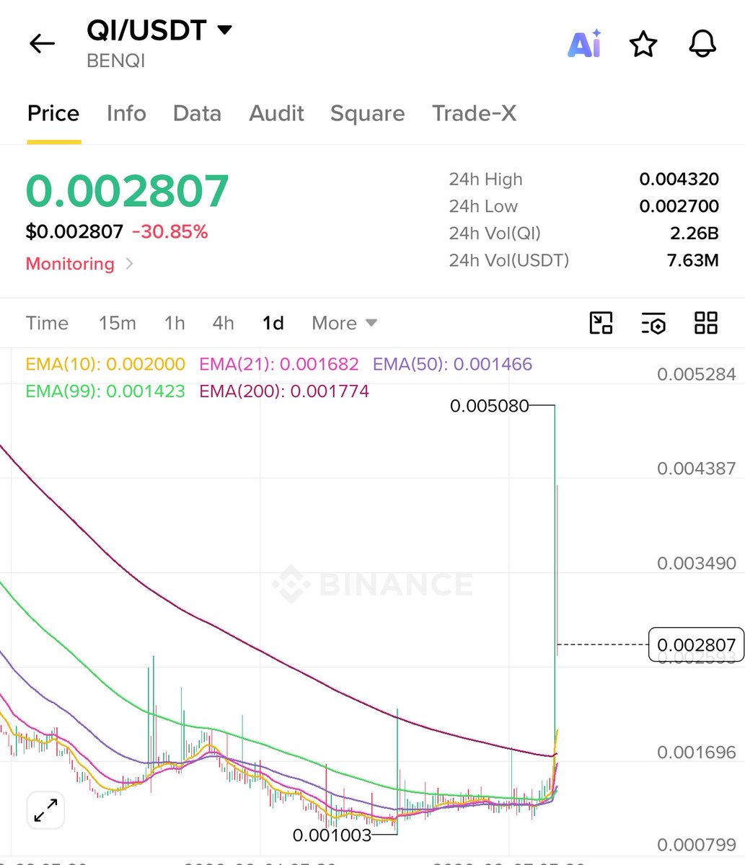Viewport: 745px width, 865px height.
Task: Switch to the Square tab
Action: click(367, 113)
